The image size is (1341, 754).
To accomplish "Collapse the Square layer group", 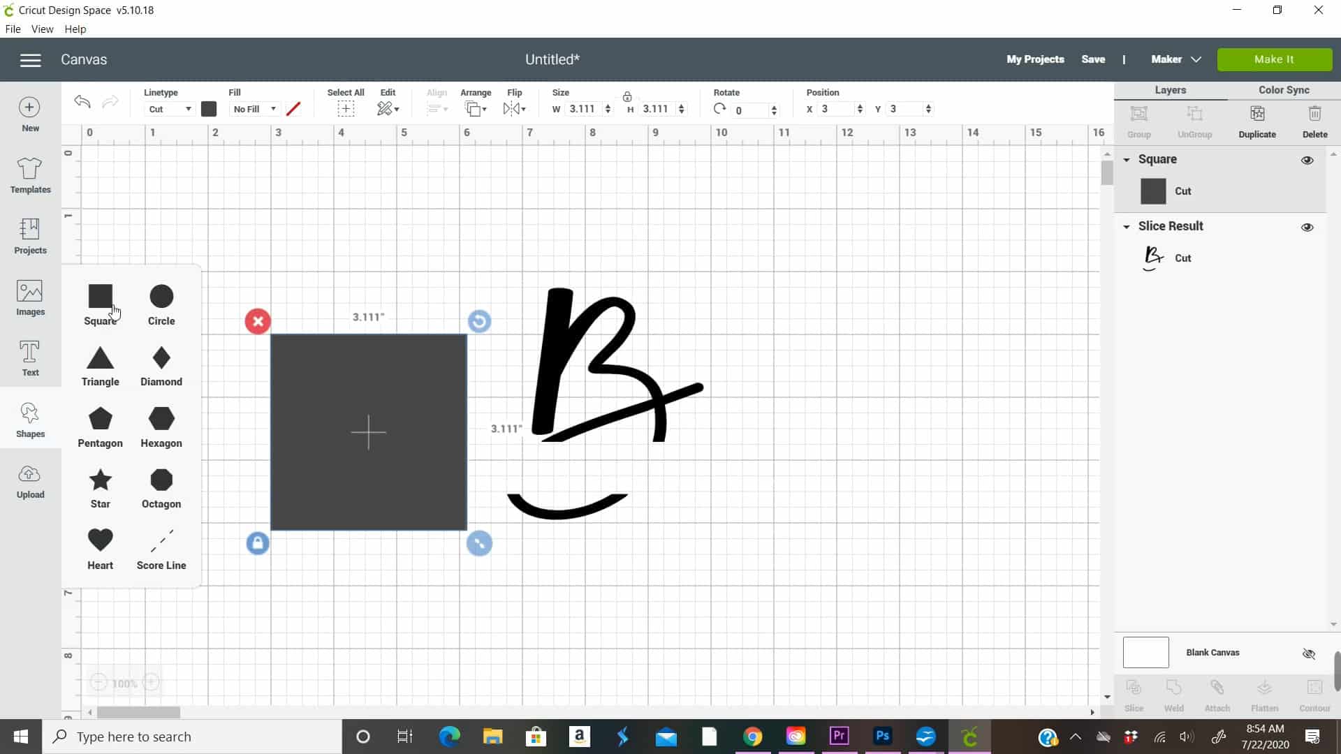I will point(1127,160).
